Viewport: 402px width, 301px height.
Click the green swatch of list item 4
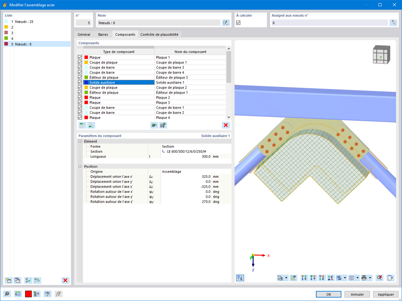(6, 38)
